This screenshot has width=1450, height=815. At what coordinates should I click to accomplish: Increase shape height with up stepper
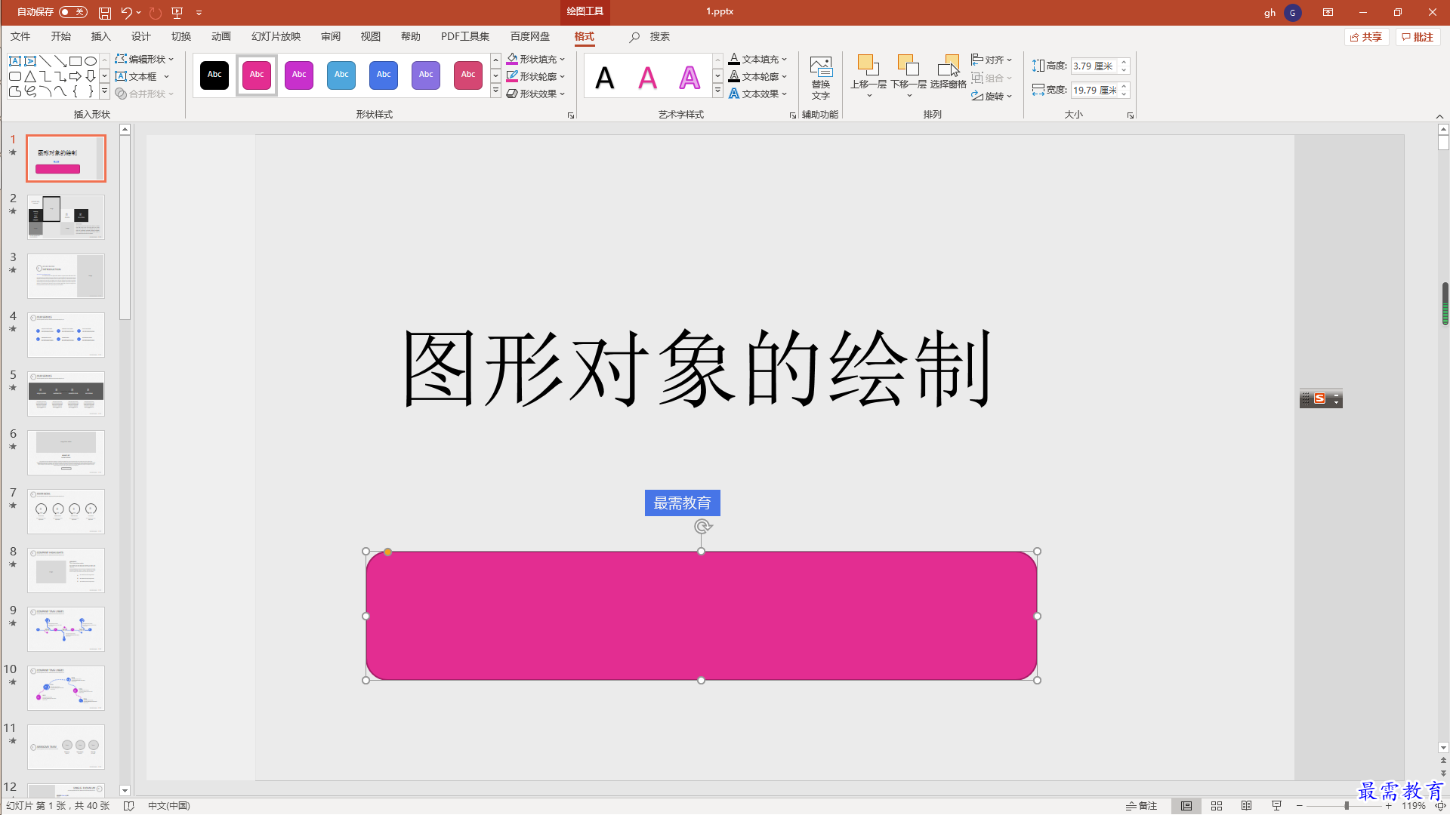1124,62
